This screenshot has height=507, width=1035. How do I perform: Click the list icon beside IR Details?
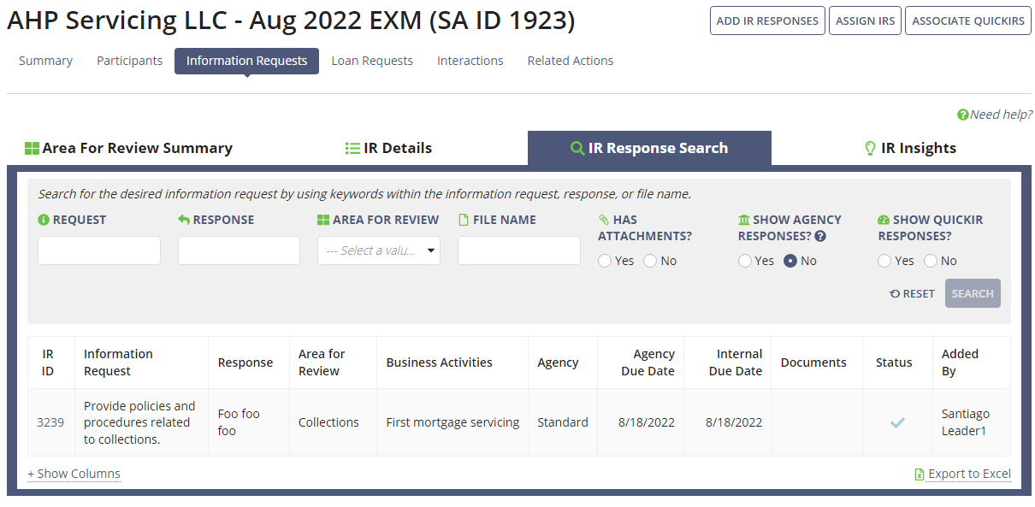352,147
